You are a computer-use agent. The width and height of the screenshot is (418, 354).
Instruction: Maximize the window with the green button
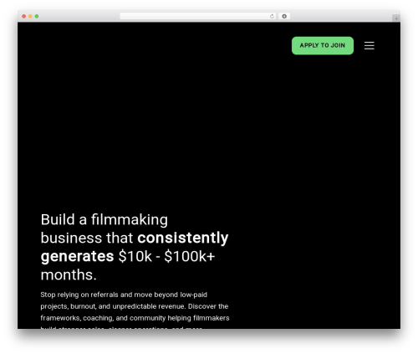point(37,16)
